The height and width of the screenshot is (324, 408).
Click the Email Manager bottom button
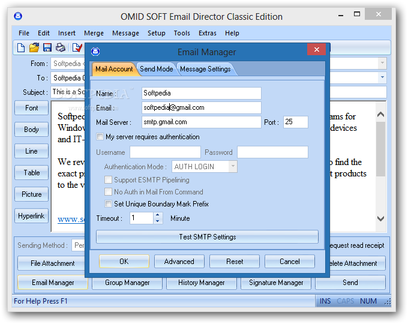[x=53, y=283]
